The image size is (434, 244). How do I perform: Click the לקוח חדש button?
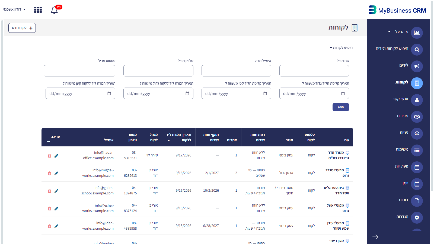[x=22, y=28]
